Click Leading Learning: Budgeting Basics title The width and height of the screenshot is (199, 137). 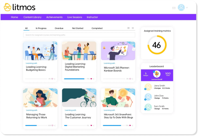pyautogui.click(x=36, y=68)
